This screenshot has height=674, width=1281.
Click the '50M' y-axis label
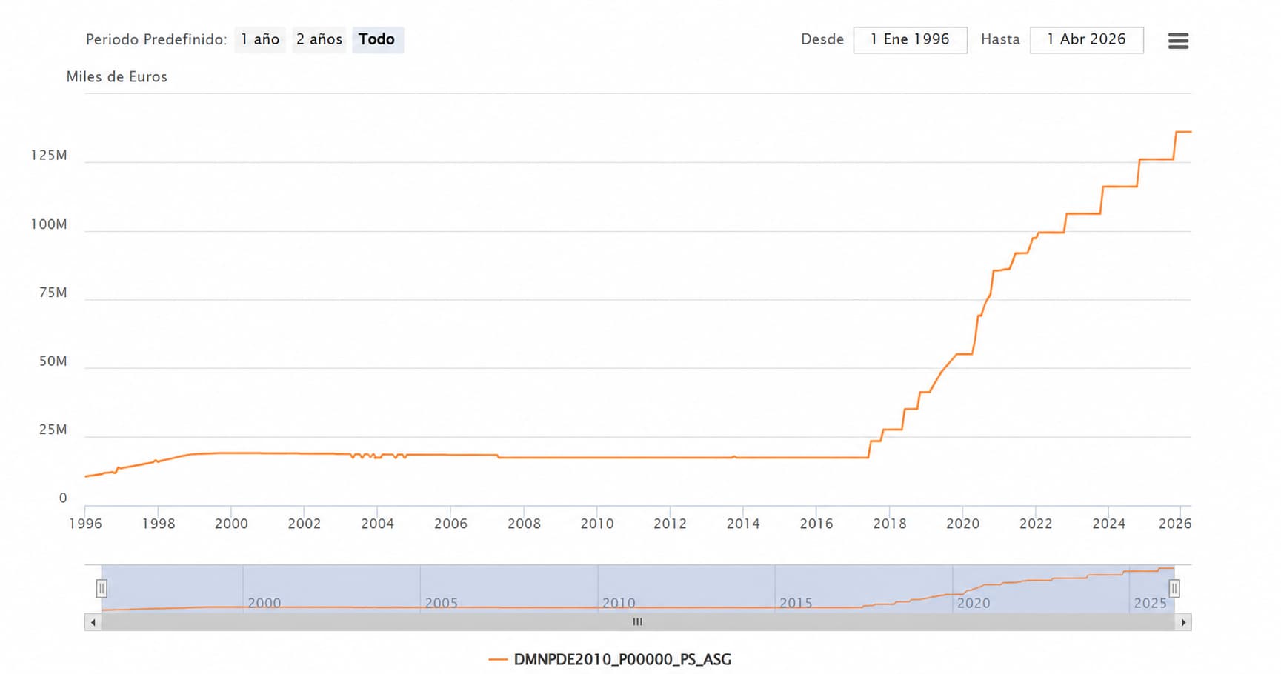[x=53, y=361]
